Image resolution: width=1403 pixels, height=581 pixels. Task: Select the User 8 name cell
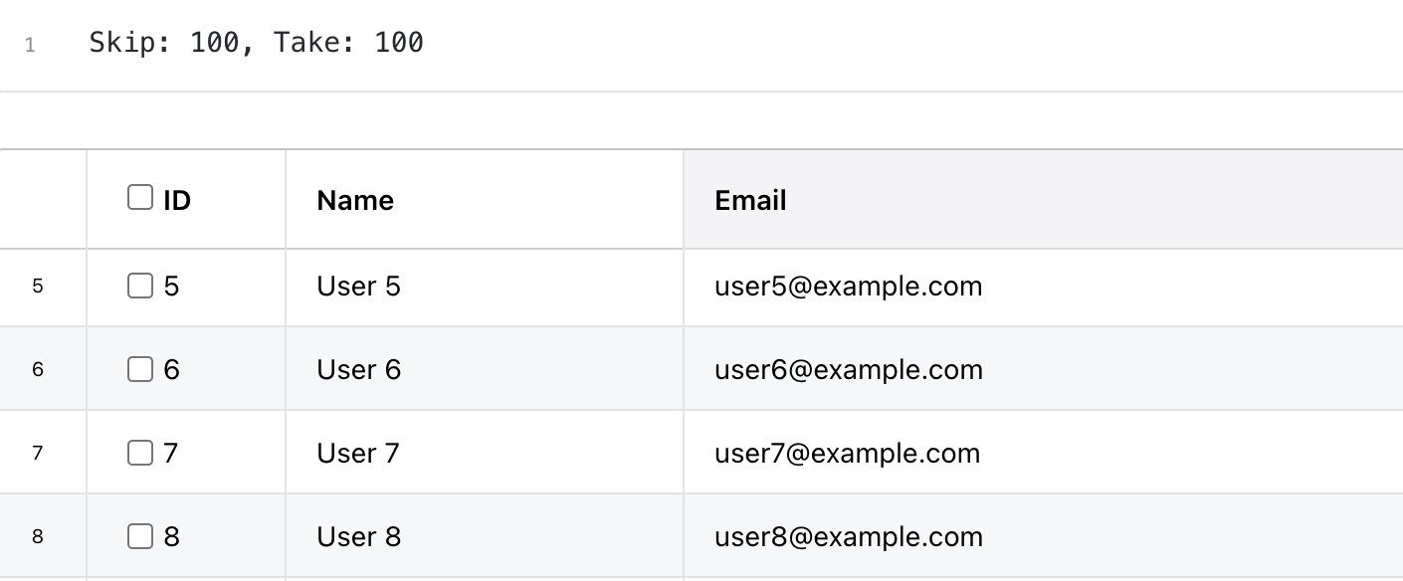[x=358, y=537]
